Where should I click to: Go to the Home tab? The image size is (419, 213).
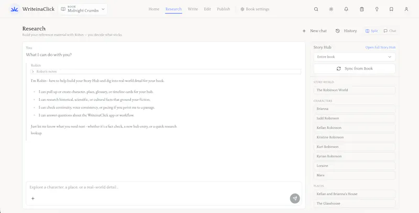coord(154,9)
